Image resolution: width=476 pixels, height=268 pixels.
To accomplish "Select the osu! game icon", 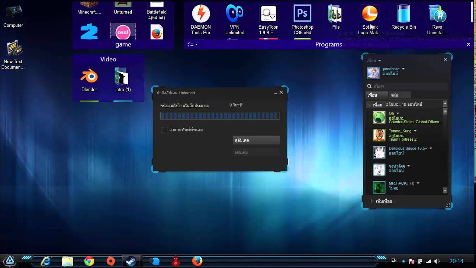I will pyautogui.click(x=123, y=31).
